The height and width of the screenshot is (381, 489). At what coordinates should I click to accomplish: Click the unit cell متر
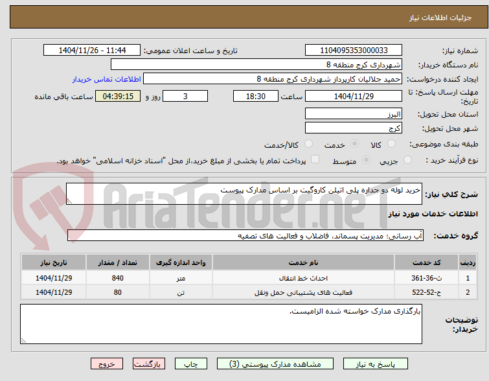[x=181, y=278]
